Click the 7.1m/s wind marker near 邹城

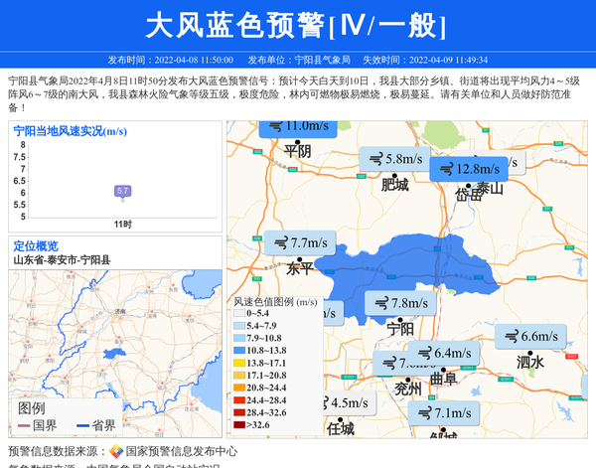tap(442, 413)
